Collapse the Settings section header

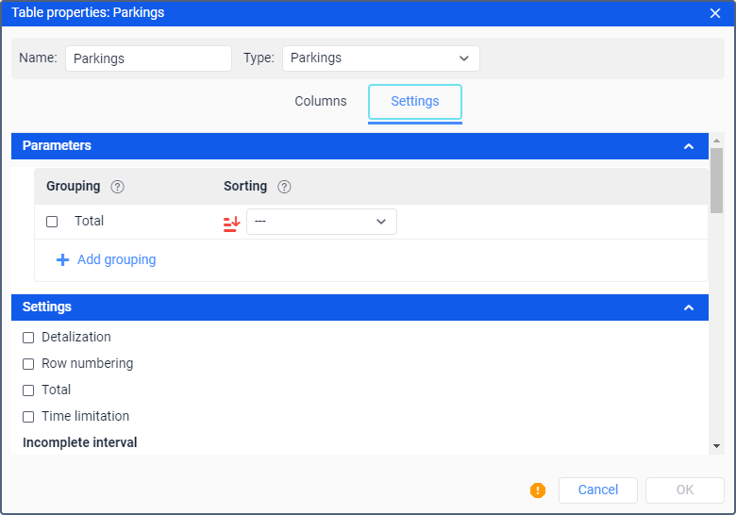689,307
